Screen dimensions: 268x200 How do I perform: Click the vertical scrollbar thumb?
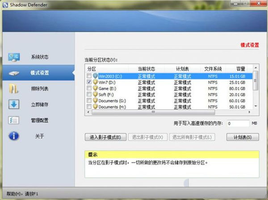(x=255, y=80)
